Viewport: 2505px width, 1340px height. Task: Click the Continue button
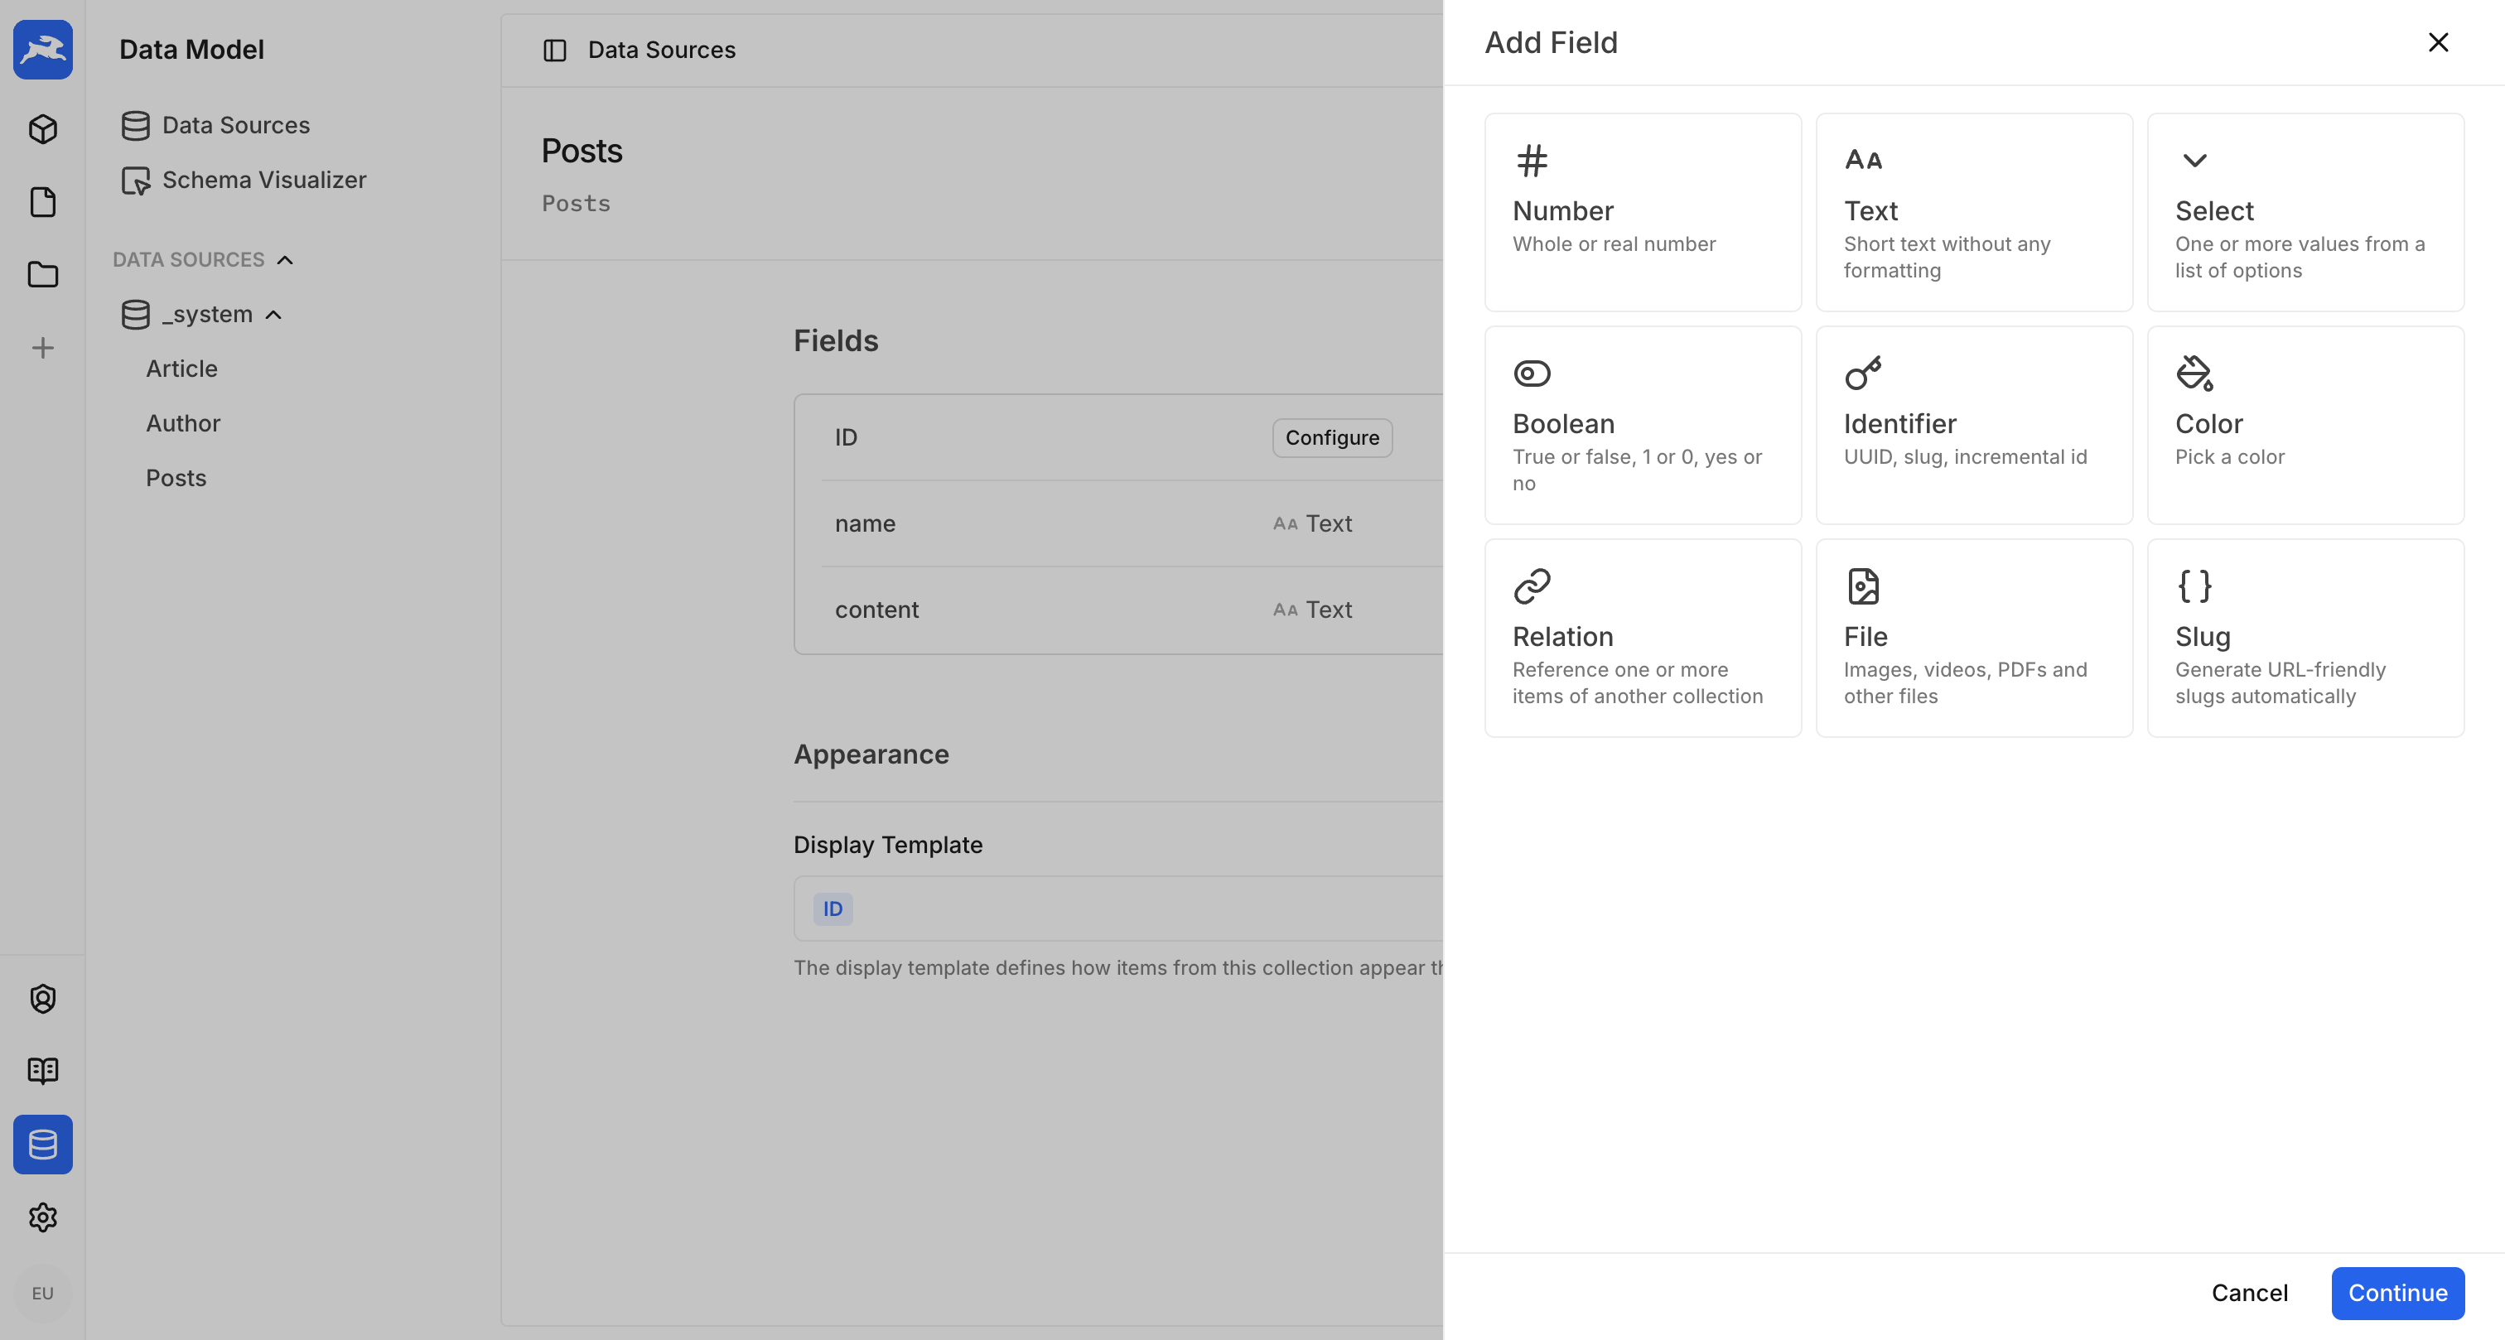pos(2397,1294)
